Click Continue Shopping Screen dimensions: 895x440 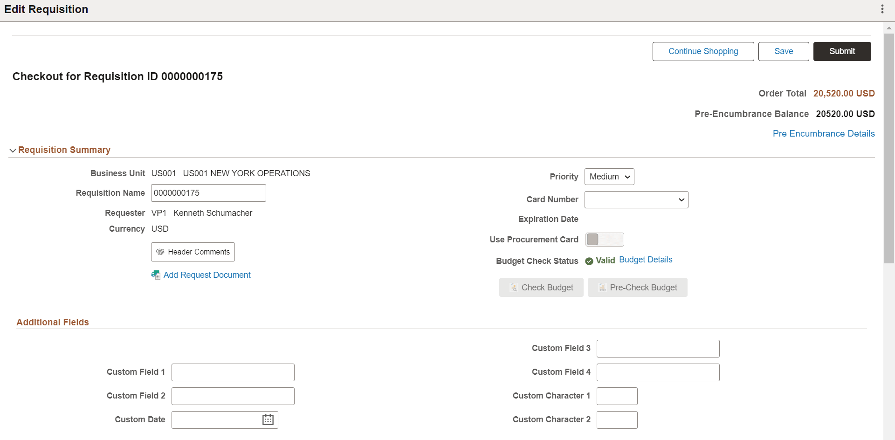click(703, 51)
